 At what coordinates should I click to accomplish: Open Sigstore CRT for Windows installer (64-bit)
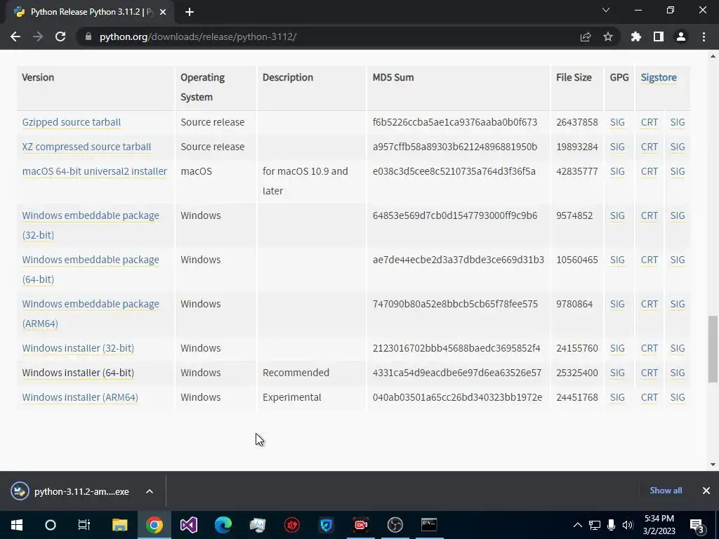point(649,373)
